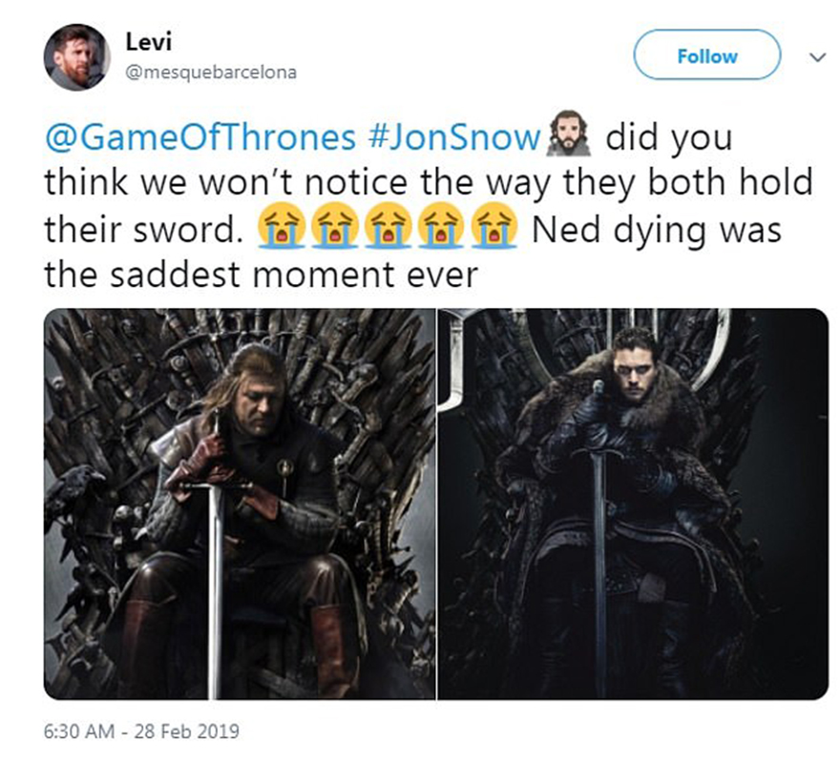The height and width of the screenshot is (762, 840).
Task: Open the left photo on the Iron Throne
Action: [x=240, y=504]
